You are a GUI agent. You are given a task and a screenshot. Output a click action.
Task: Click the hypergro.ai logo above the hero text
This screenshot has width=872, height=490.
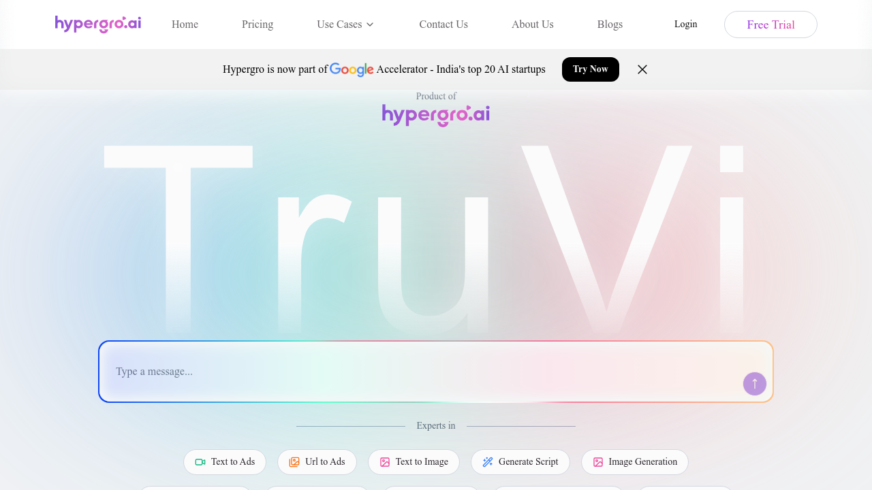tap(435, 114)
